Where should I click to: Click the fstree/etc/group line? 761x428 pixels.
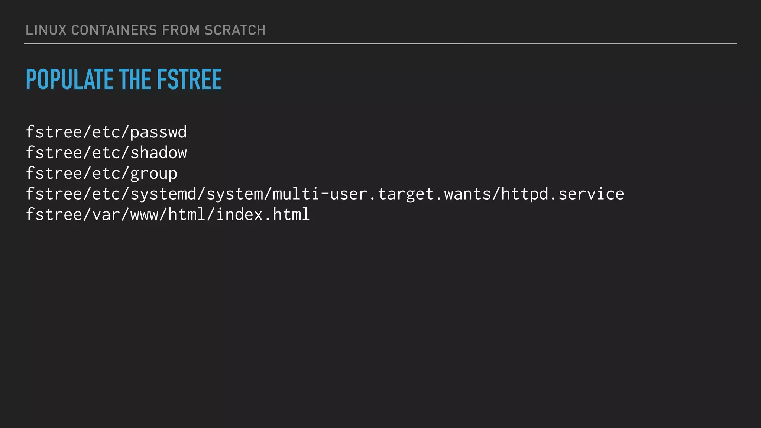point(101,174)
